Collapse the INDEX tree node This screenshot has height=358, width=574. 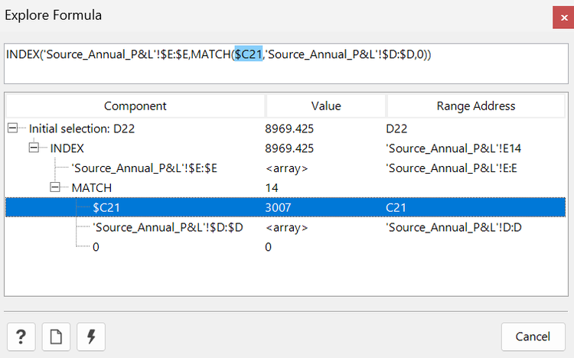[x=34, y=148]
